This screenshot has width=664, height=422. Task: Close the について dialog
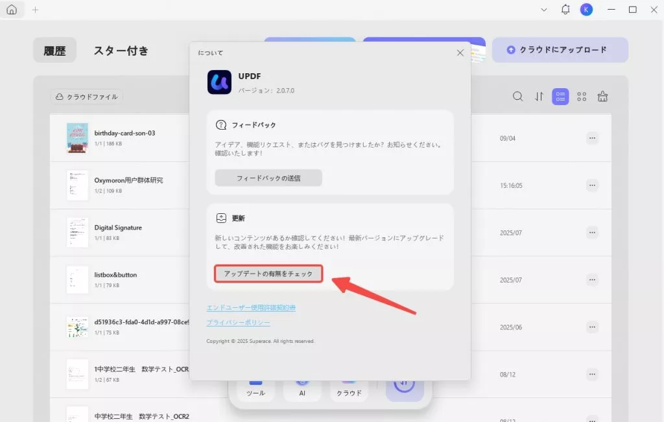click(460, 53)
